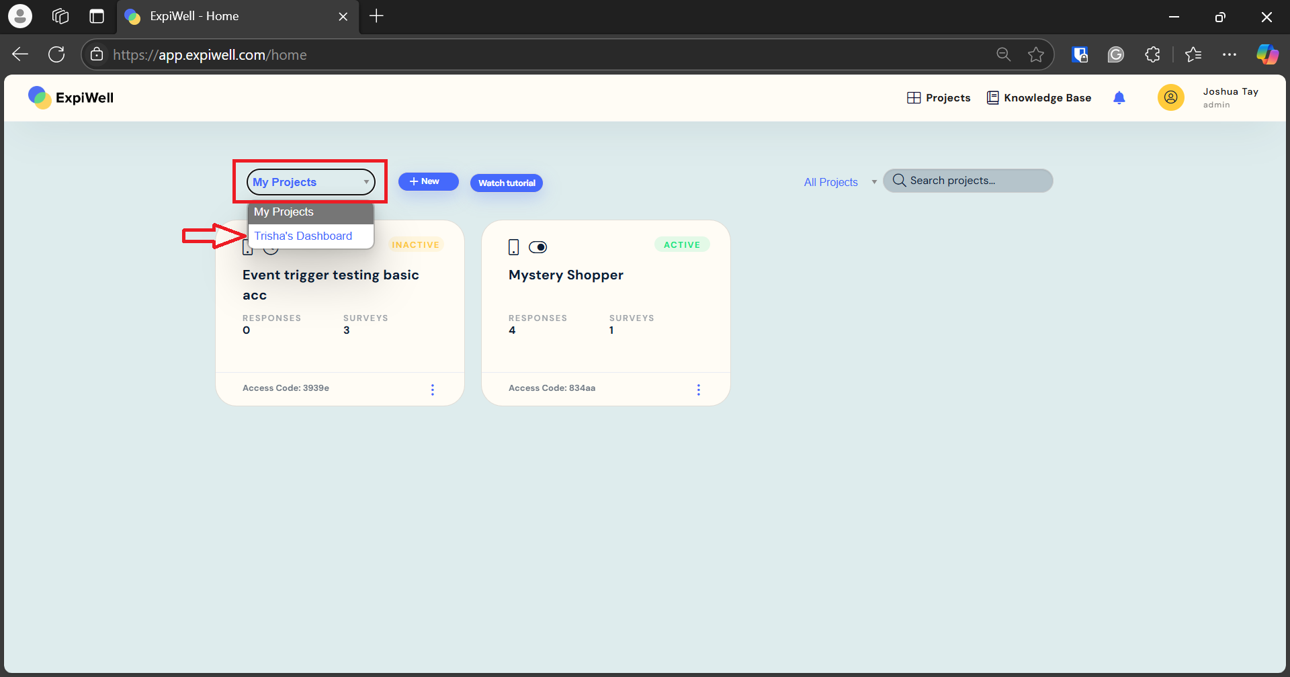Open the Projects page from header
This screenshot has width=1290, height=677.
(x=939, y=98)
